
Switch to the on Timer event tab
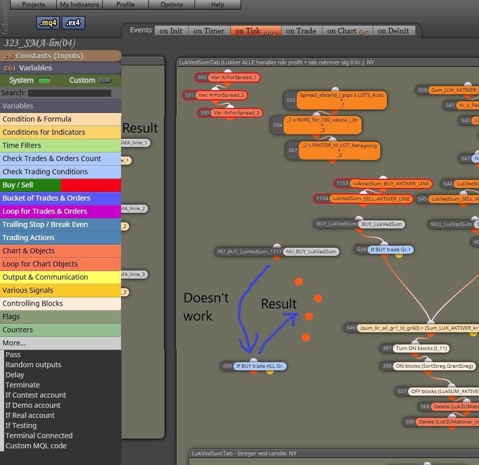[209, 31]
